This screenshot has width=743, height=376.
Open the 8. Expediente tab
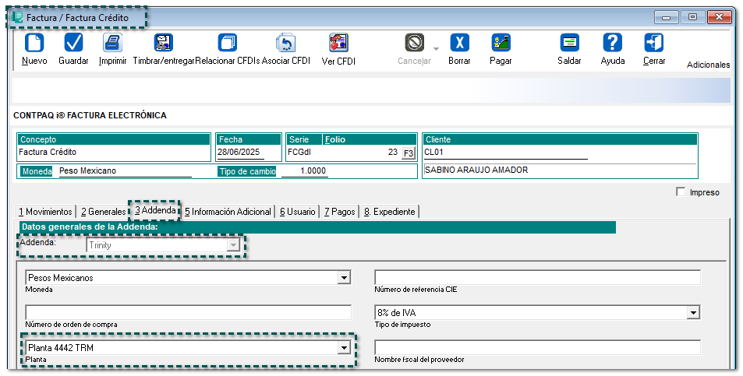pos(390,212)
